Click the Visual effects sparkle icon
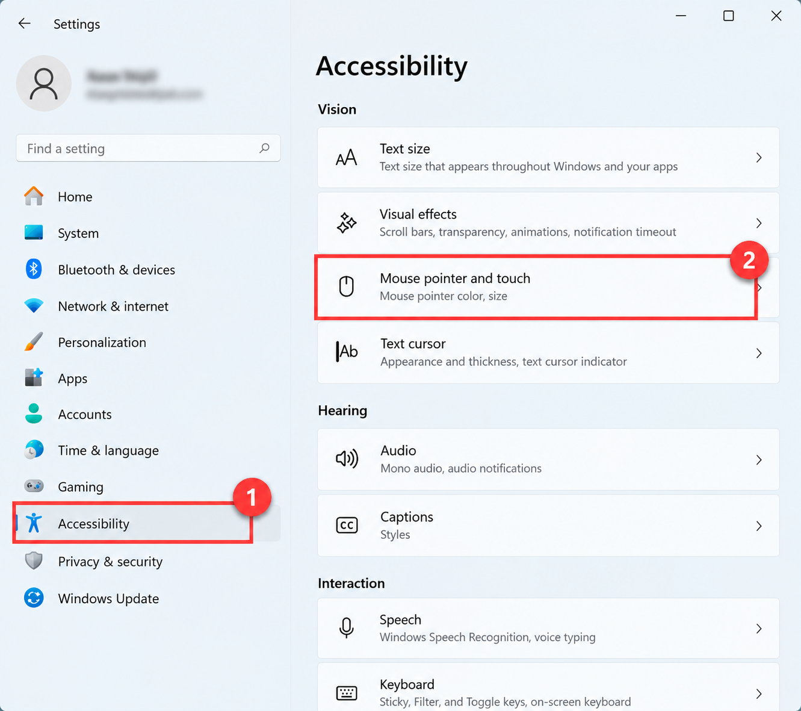 (346, 223)
